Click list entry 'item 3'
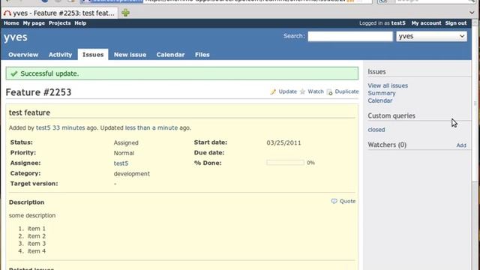The height and width of the screenshot is (270, 480). point(37,244)
